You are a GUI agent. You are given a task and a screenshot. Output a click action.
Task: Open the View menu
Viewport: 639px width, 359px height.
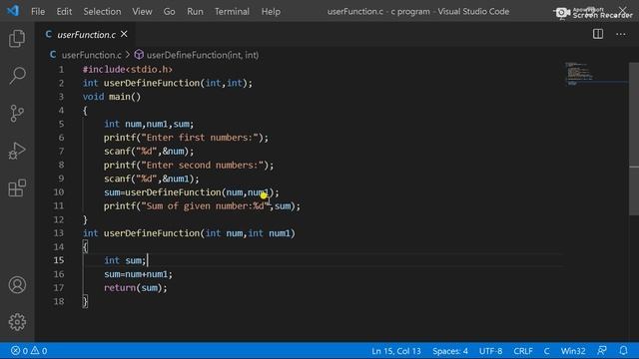142,11
